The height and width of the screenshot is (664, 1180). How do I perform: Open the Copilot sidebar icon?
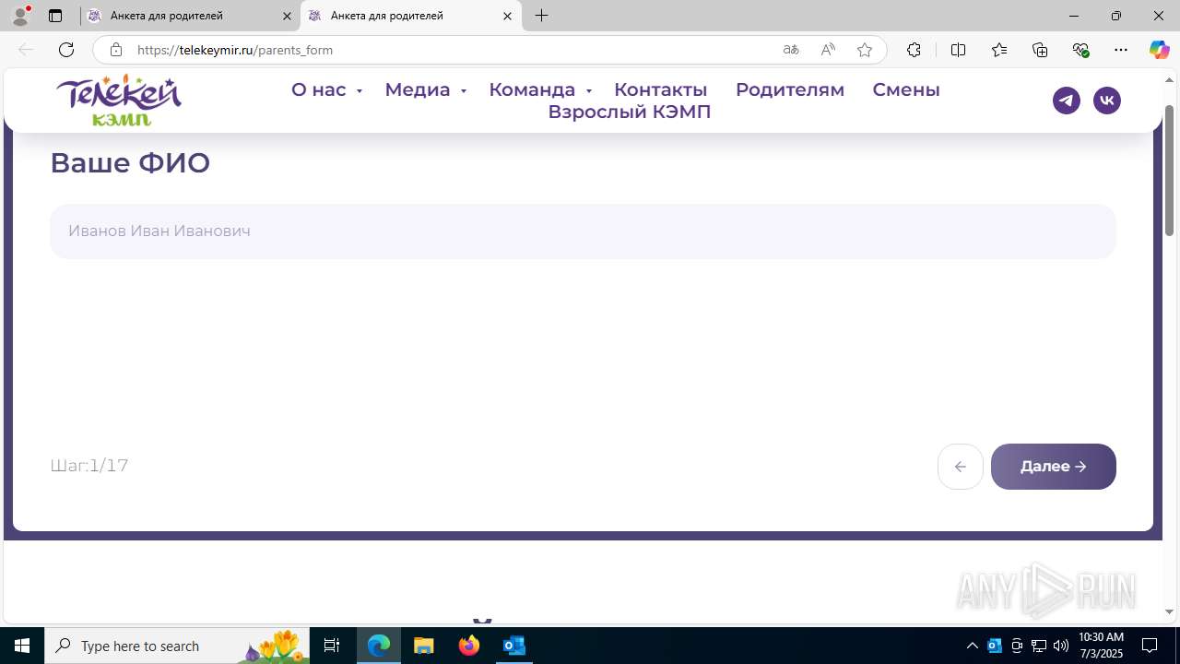pyautogui.click(x=1159, y=50)
